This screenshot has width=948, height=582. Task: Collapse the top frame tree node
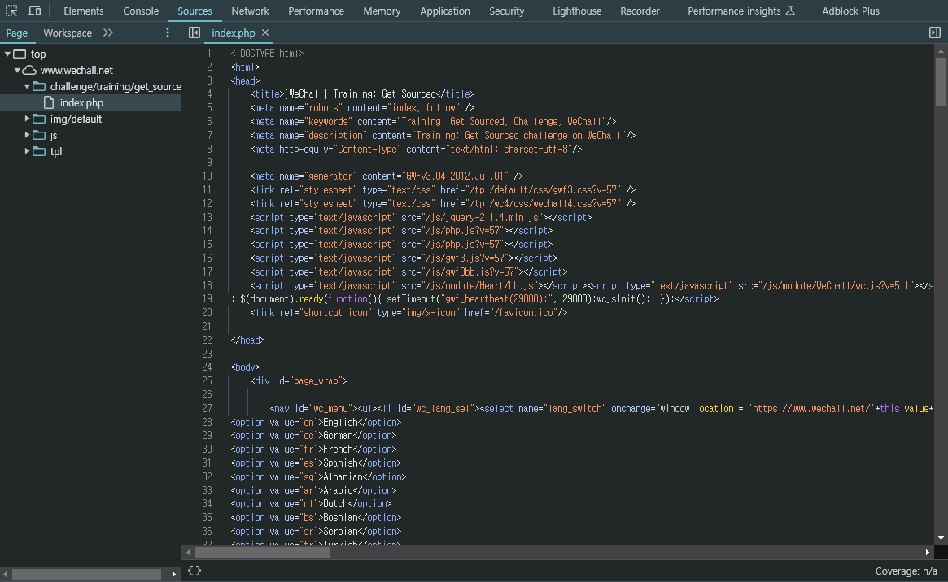[x=8, y=54]
